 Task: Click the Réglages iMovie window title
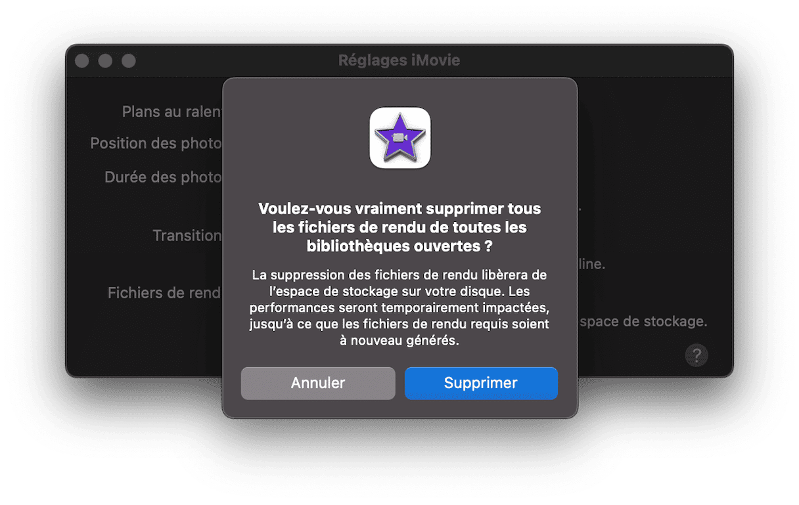399,60
